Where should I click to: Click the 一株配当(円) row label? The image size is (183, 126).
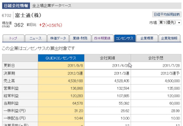point(15,118)
